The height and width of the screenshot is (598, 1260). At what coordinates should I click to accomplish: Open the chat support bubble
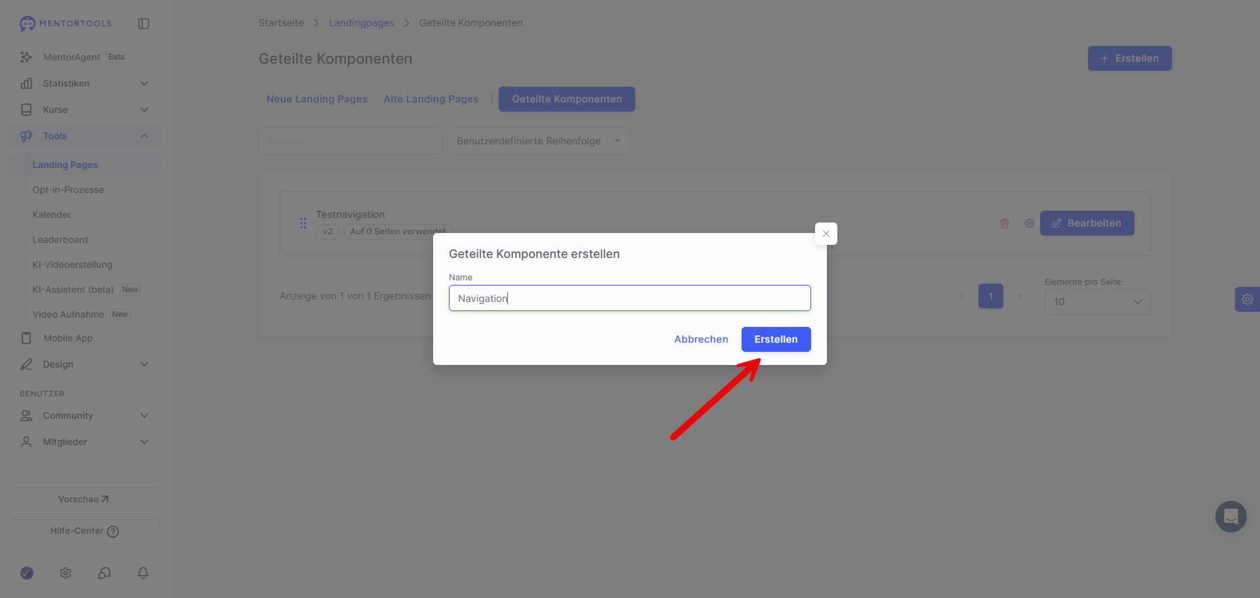click(x=1230, y=517)
